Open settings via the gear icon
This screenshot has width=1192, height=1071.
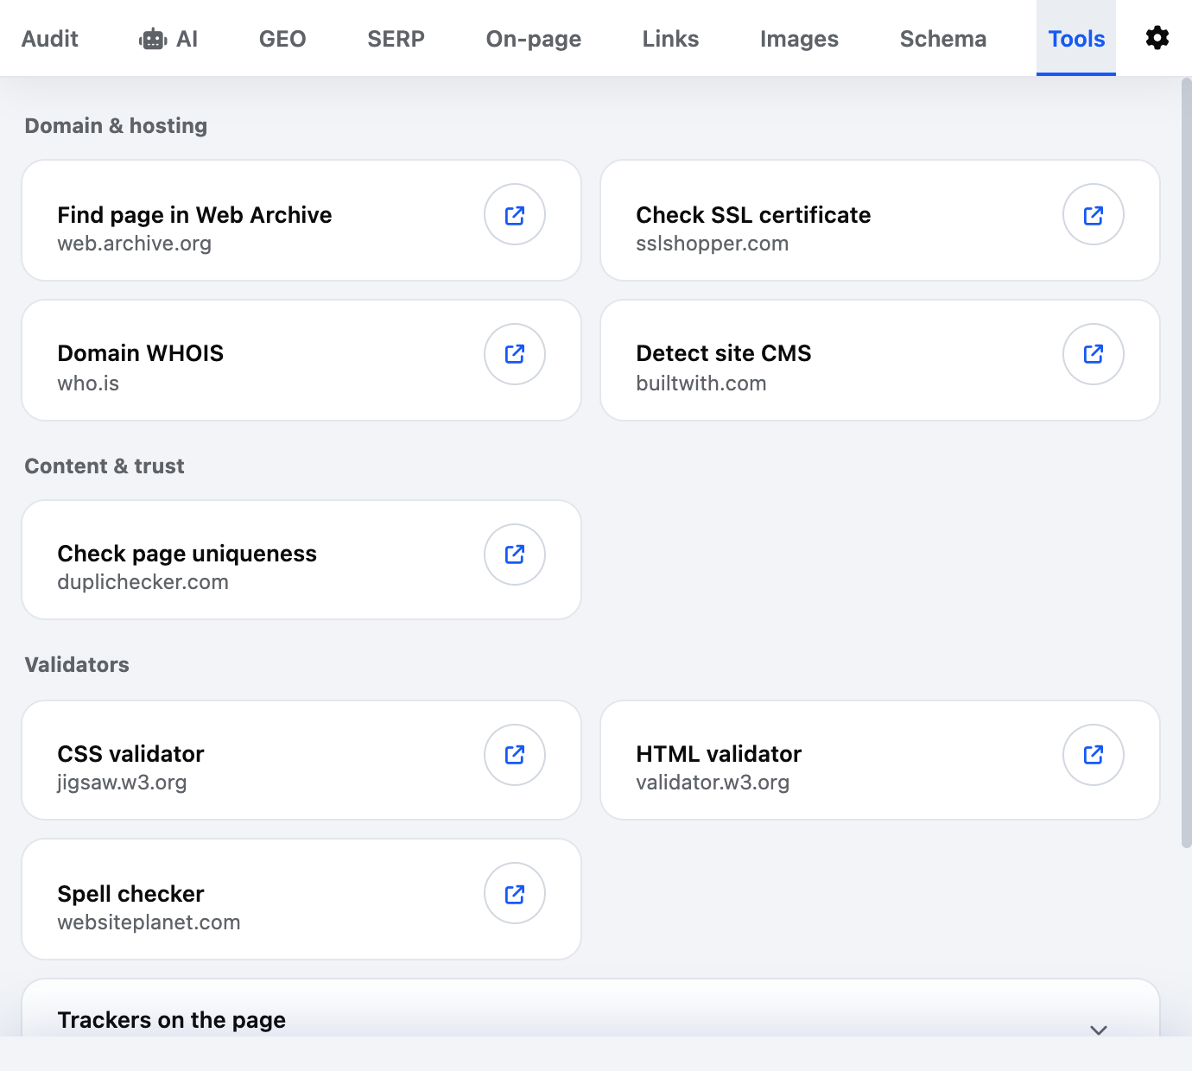[1157, 38]
